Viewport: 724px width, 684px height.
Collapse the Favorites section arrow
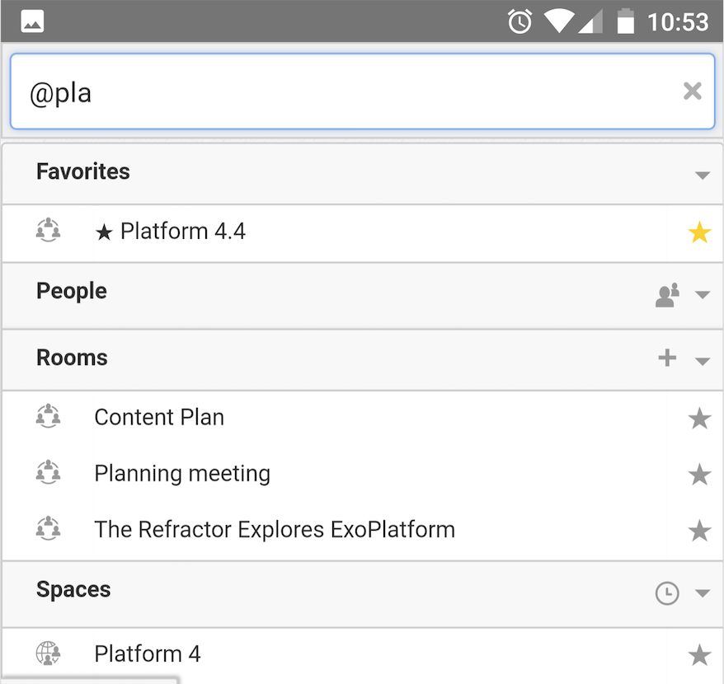click(x=703, y=176)
